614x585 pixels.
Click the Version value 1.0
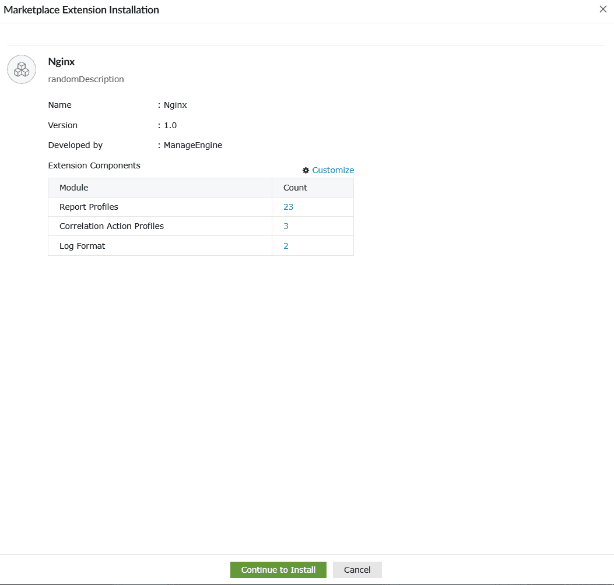tap(170, 125)
